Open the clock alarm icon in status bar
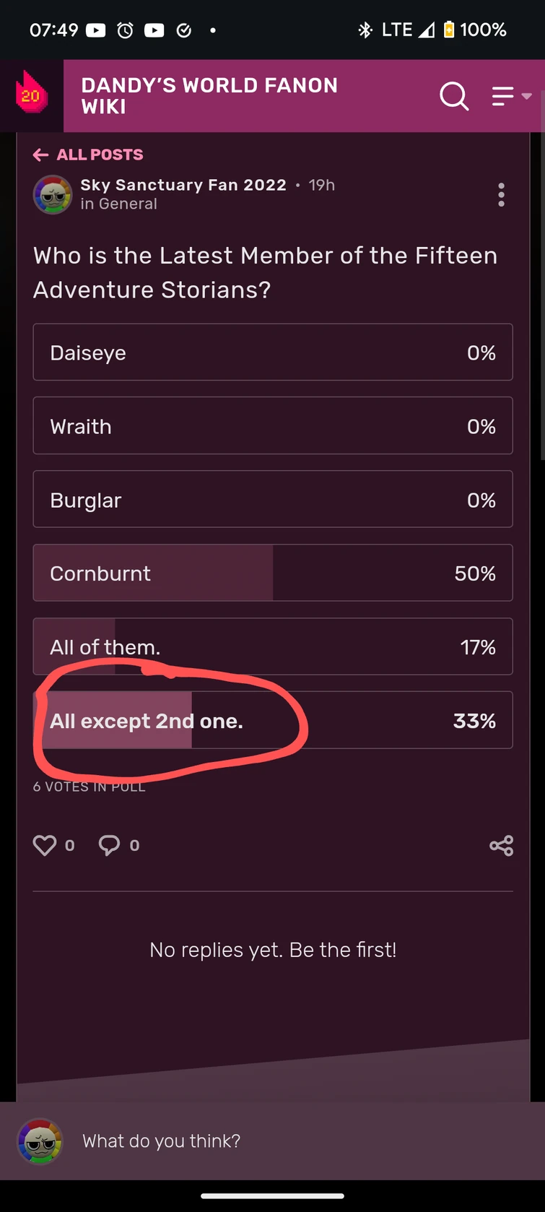This screenshot has height=1212, width=545. 124,29
